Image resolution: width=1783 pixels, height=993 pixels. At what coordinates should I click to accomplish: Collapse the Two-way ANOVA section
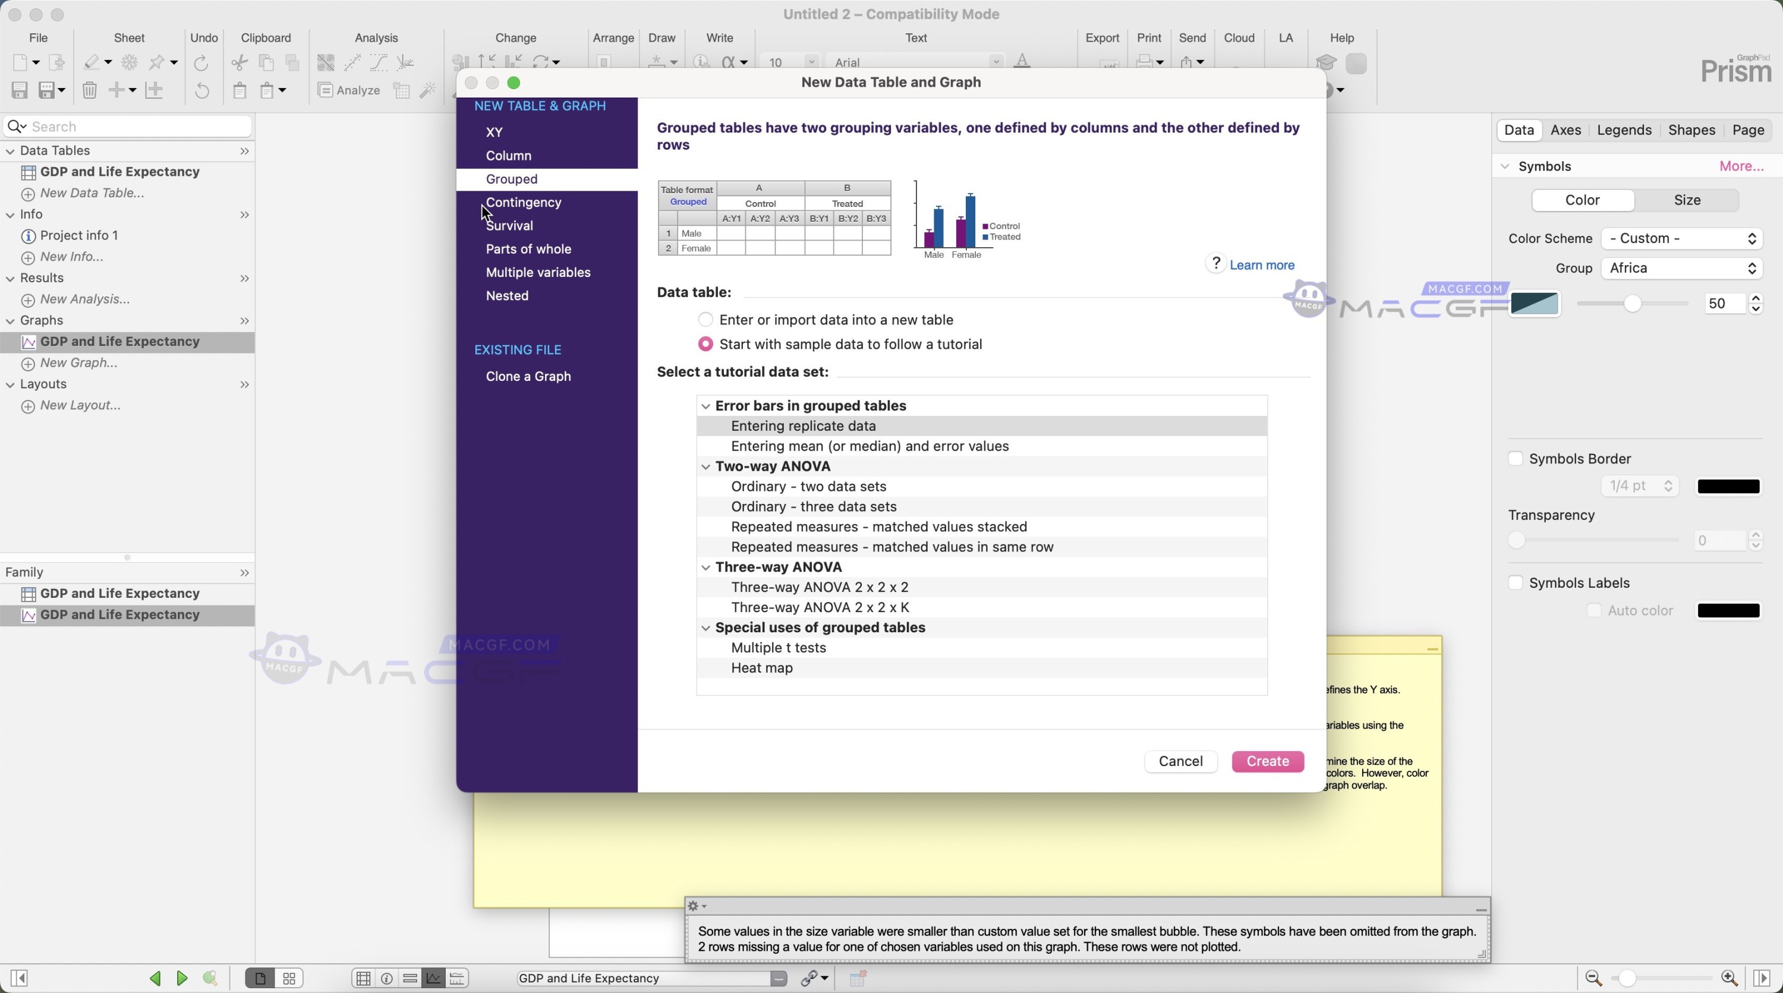point(705,466)
